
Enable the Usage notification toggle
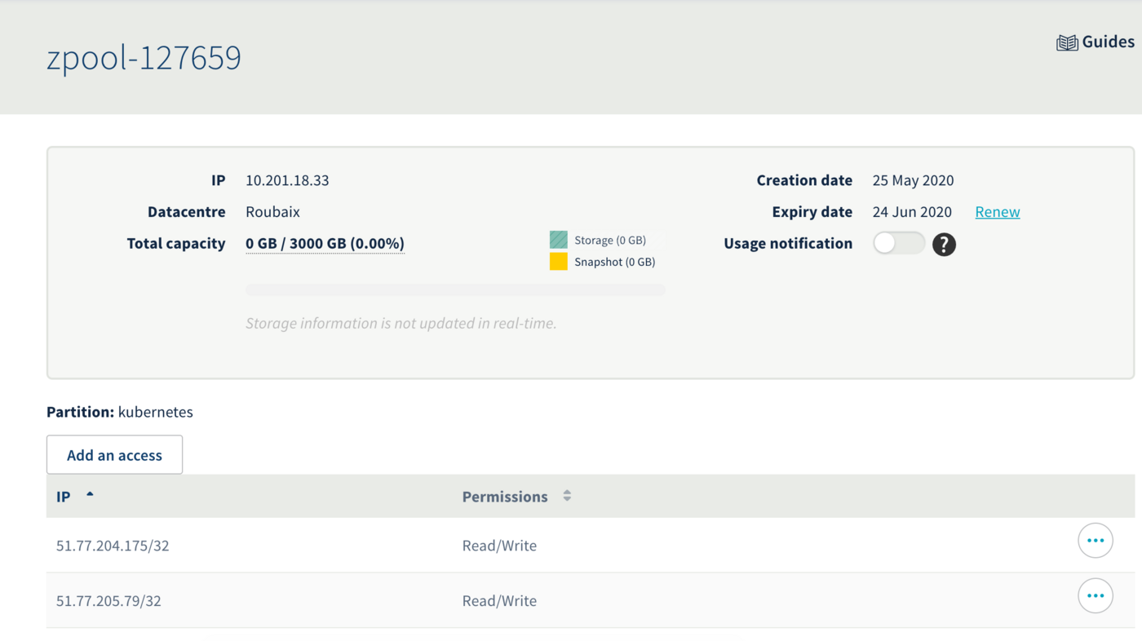click(898, 244)
